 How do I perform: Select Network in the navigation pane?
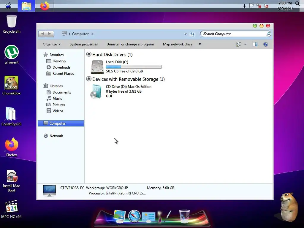(x=56, y=136)
